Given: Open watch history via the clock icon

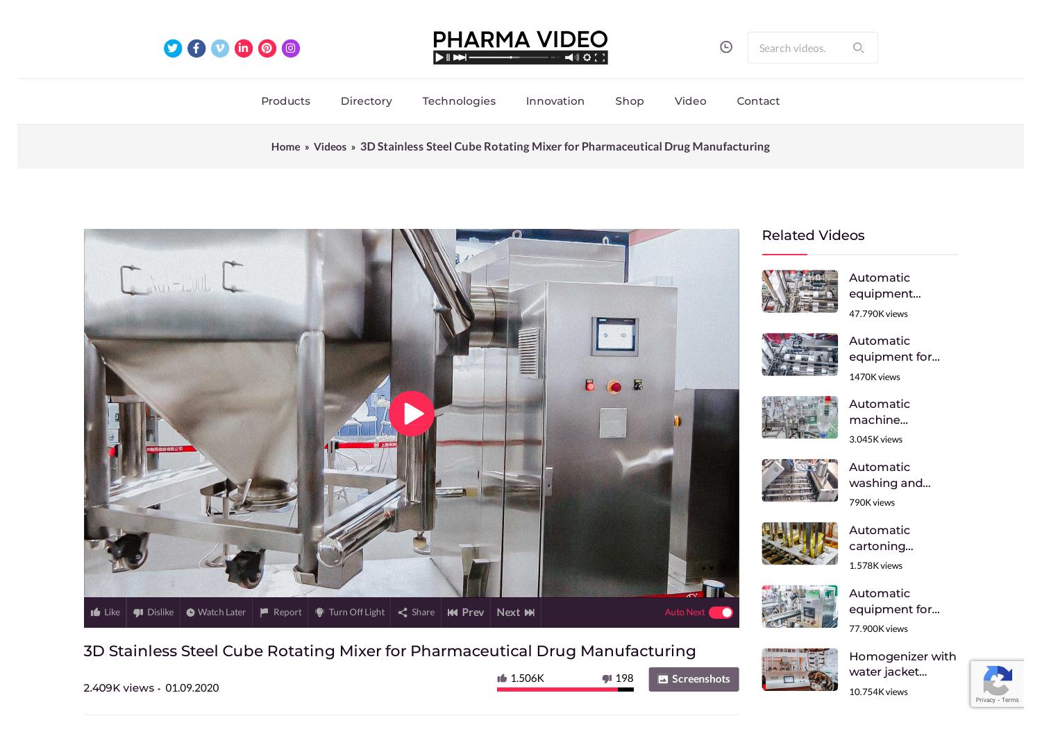Looking at the screenshot, I should 726,46.
